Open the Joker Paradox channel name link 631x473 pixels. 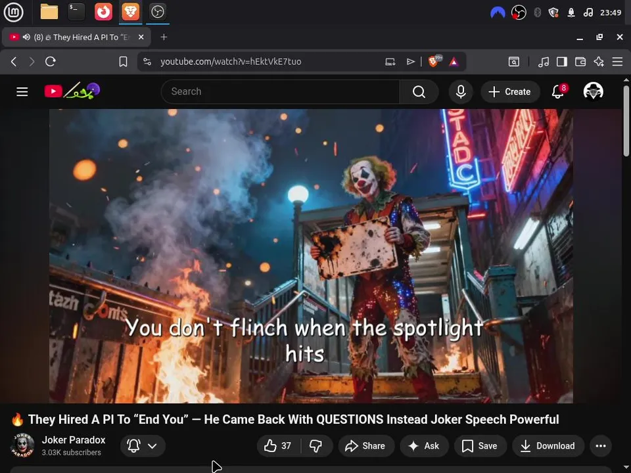[x=73, y=440]
